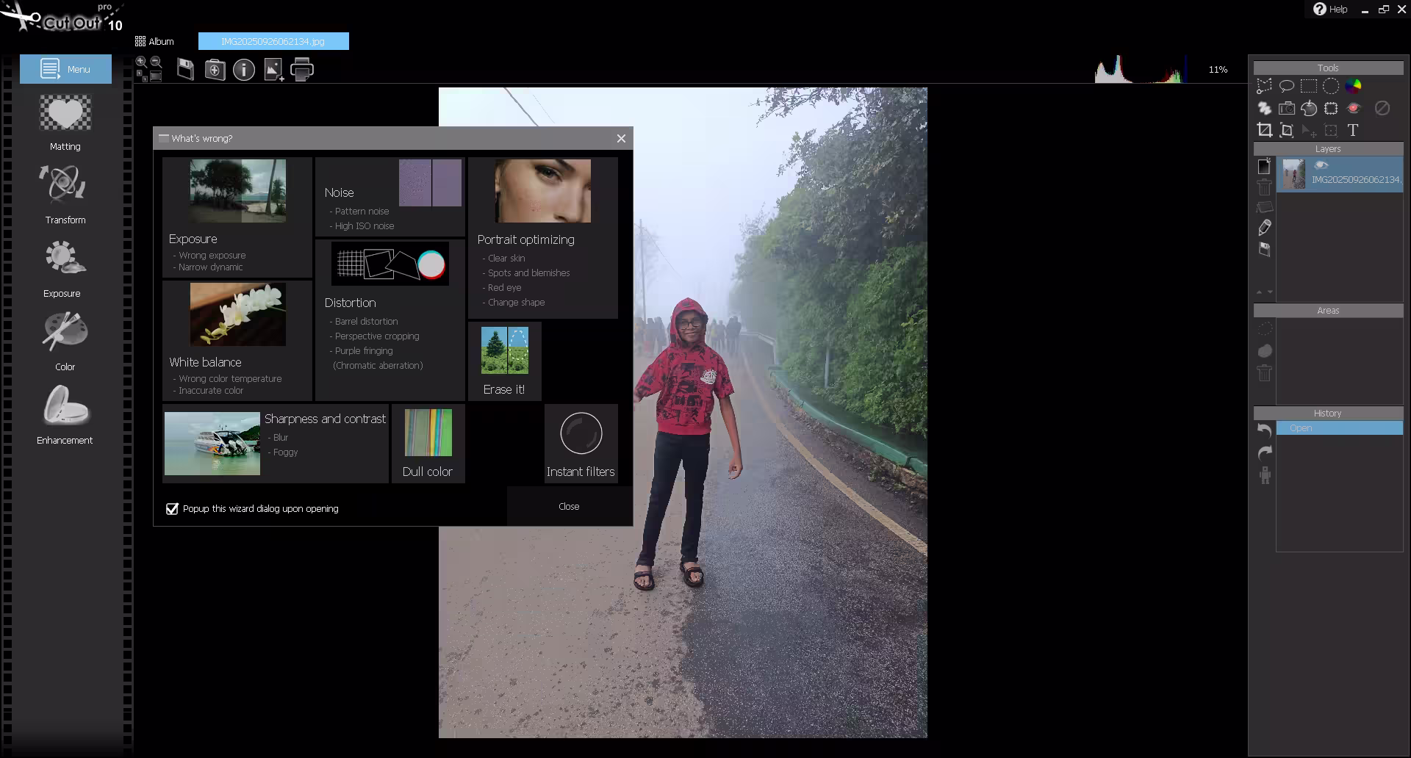Click the Undo arrow in History panel
The image size is (1411, 758).
tap(1264, 430)
